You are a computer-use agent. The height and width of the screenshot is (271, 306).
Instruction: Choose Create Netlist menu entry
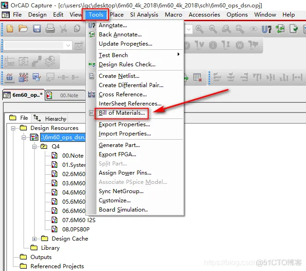click(x=119, y=76)
